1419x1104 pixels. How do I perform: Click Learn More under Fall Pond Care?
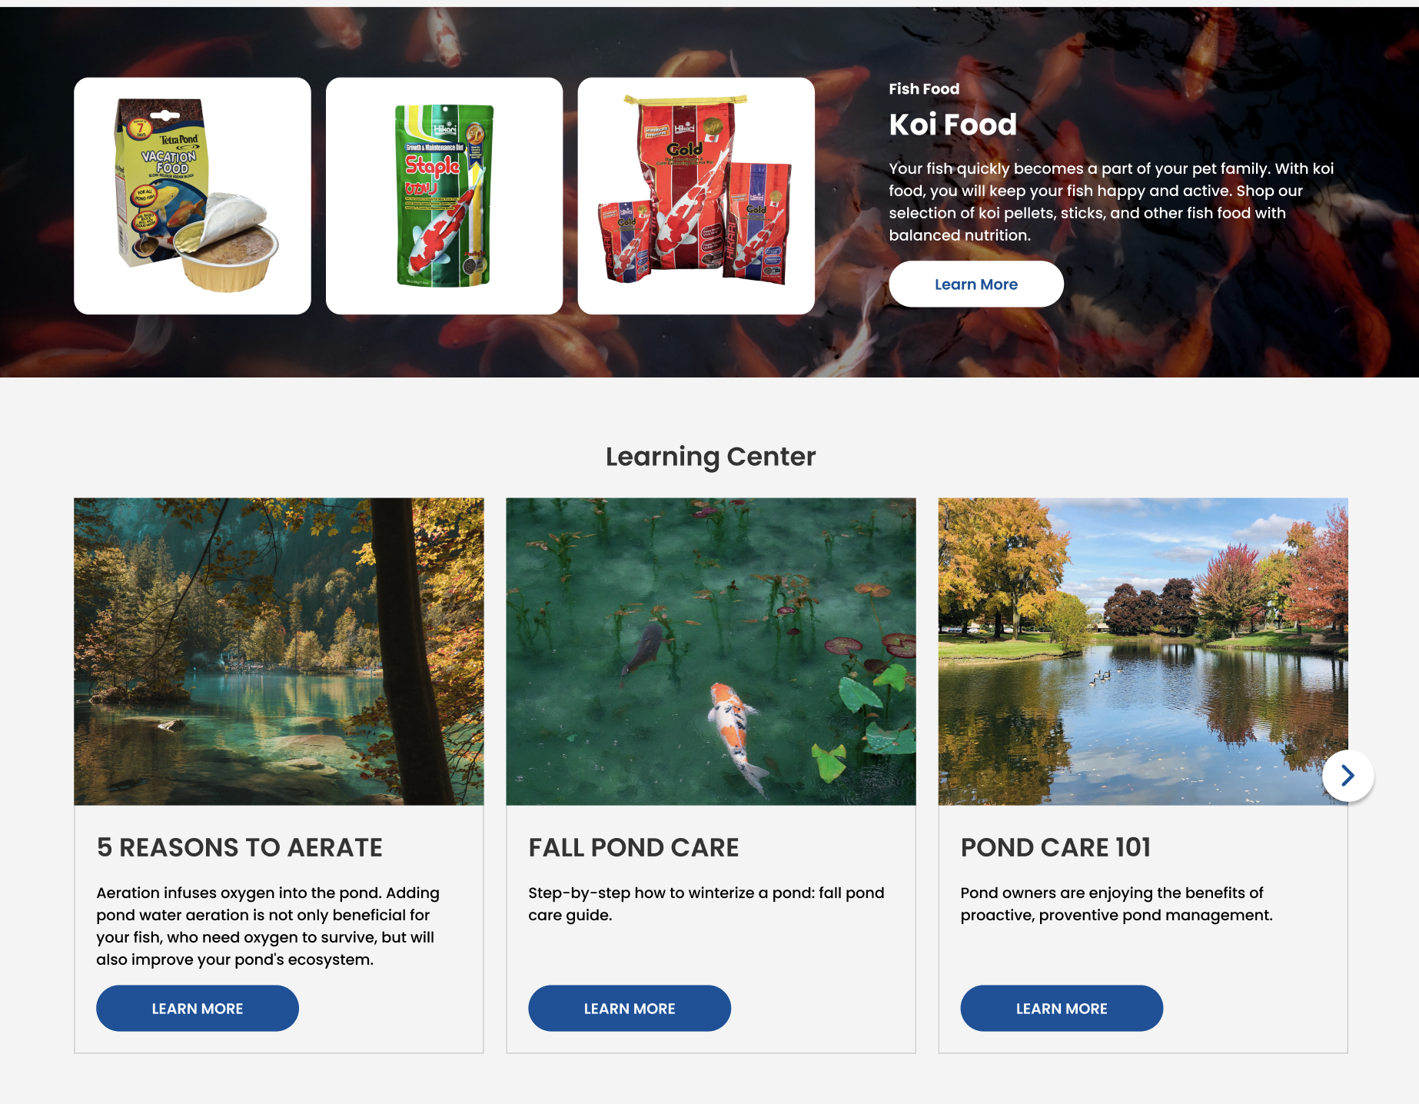click(630, 1008)
